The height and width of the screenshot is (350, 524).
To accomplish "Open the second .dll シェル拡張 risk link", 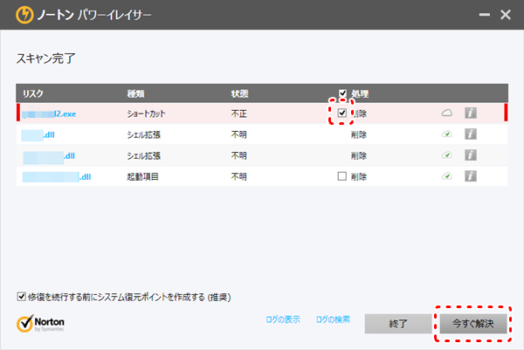I will point(49,156).
